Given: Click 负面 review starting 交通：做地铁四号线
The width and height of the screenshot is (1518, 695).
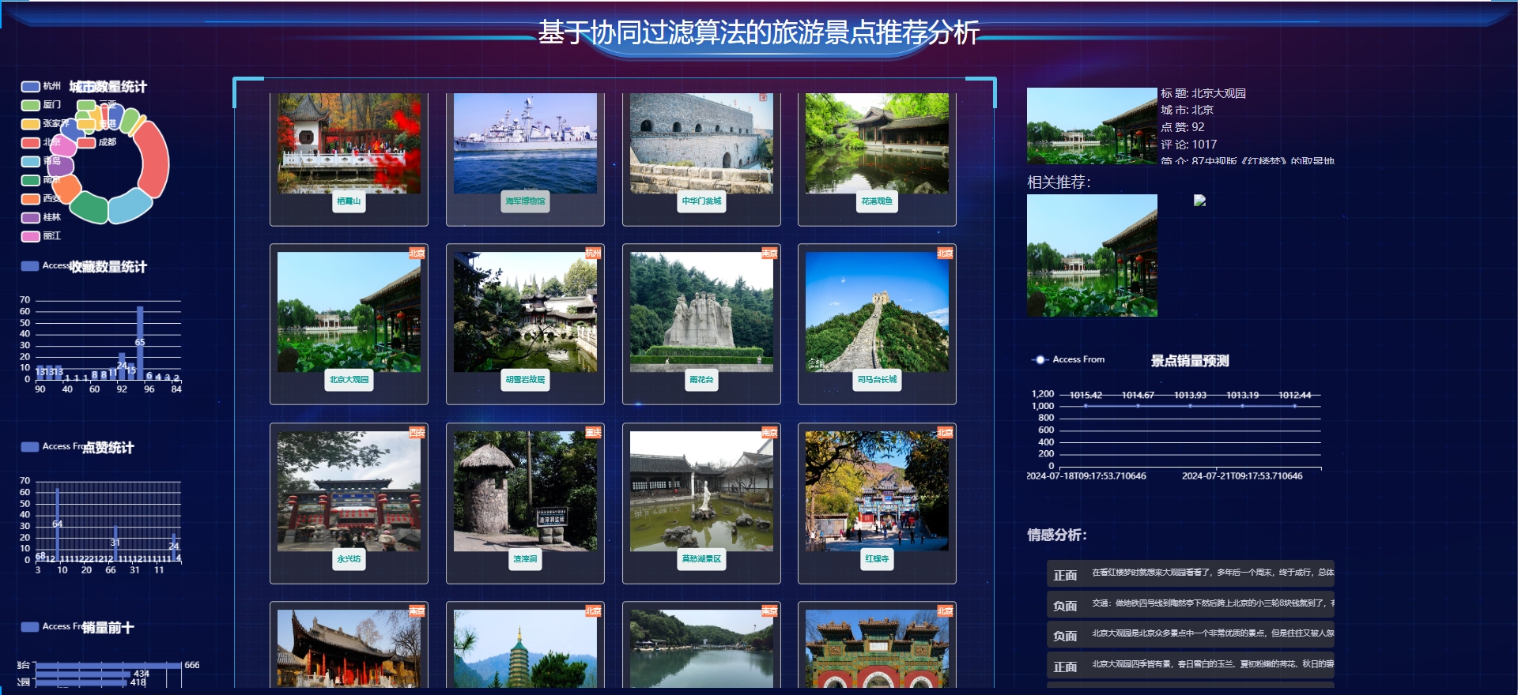Looking at the screenshot, I should coord(1191,604).
